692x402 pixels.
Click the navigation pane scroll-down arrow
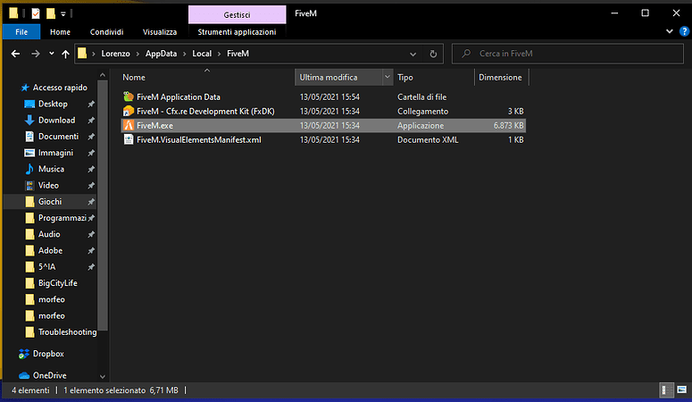(x=103, y=377)
